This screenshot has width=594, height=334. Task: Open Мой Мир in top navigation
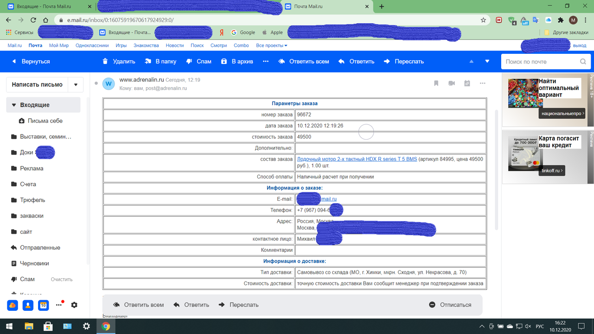coord(59,45)
